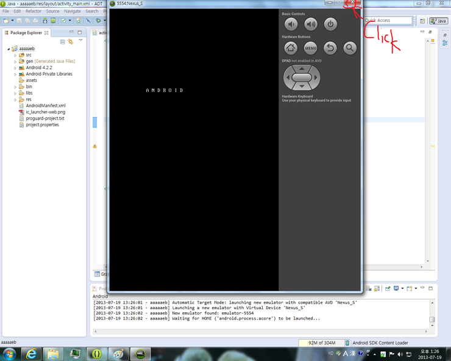Image resolution: width=451 pixels, height=361 pixels.
Task: Open the Navigate menu
Action: coord(72,11)
